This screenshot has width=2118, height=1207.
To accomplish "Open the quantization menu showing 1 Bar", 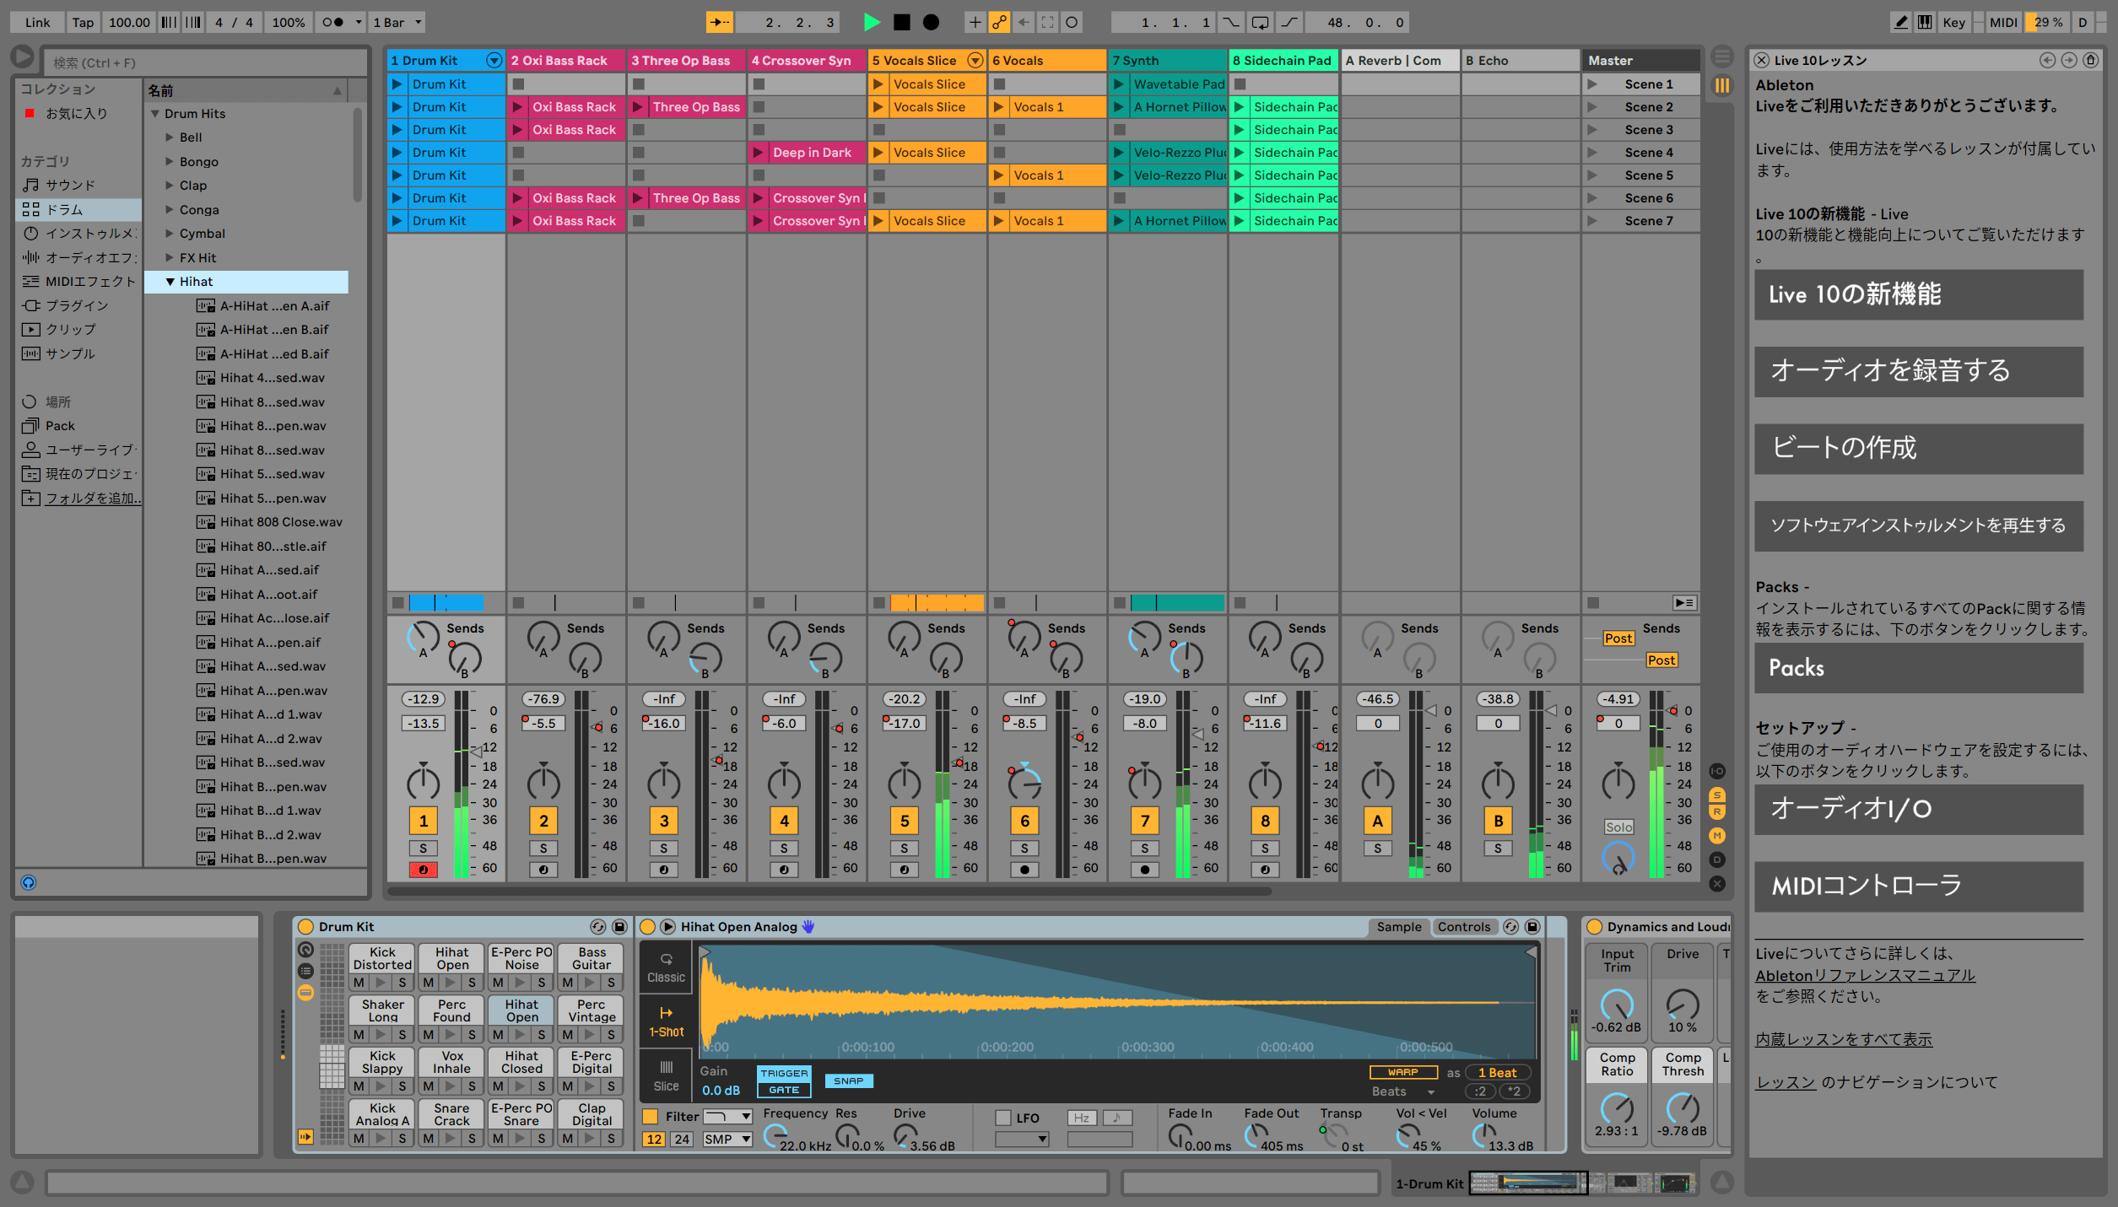I will coord(397,23).
